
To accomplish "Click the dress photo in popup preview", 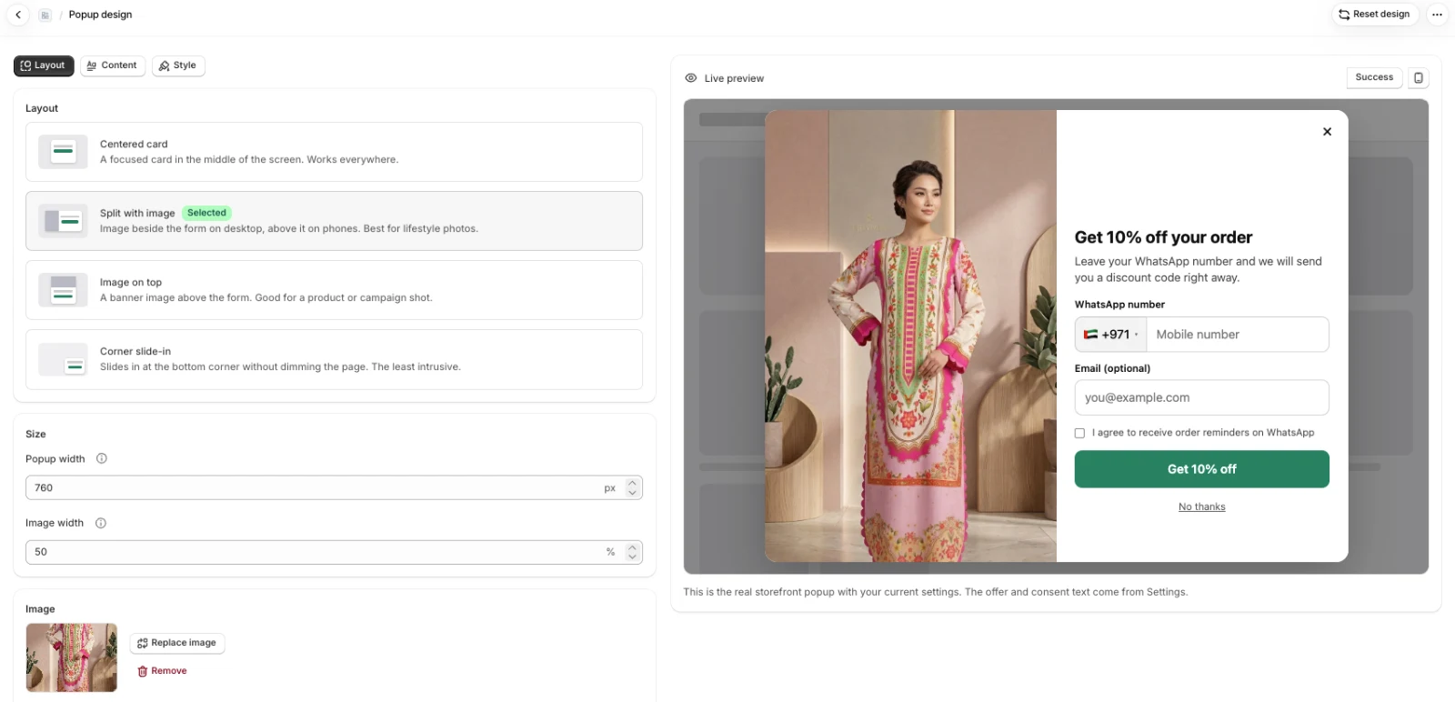I will (910, 336).
